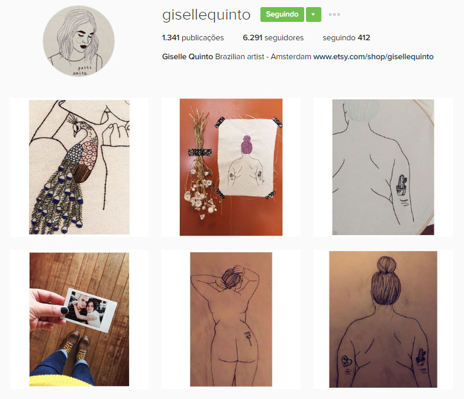The height and width of the screenshot is (399, 464).
Task: Click the heart tattoo on the arm drawing
Action: point(346,361)
